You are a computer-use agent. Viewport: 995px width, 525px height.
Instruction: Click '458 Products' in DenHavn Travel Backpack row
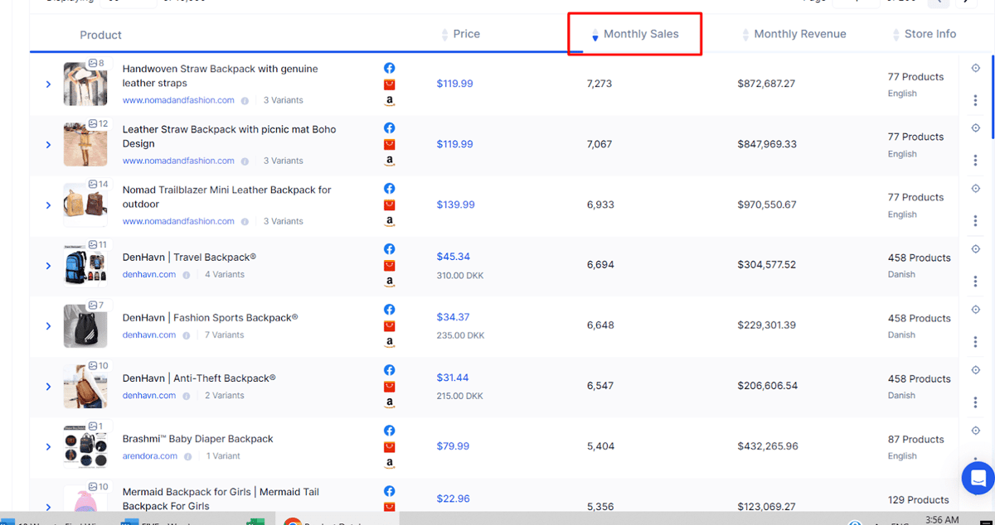coord(920,258)
